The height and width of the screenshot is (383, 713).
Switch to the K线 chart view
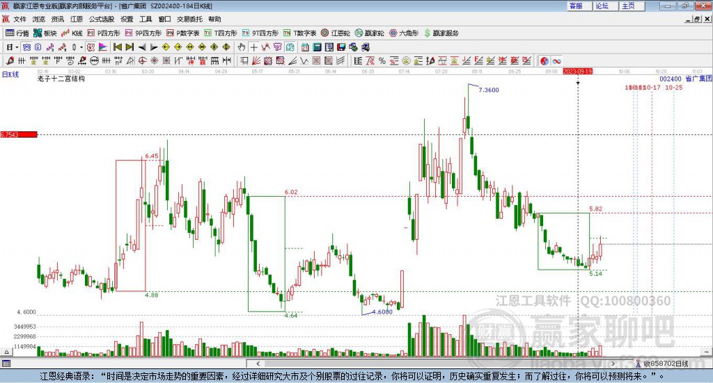72,33
